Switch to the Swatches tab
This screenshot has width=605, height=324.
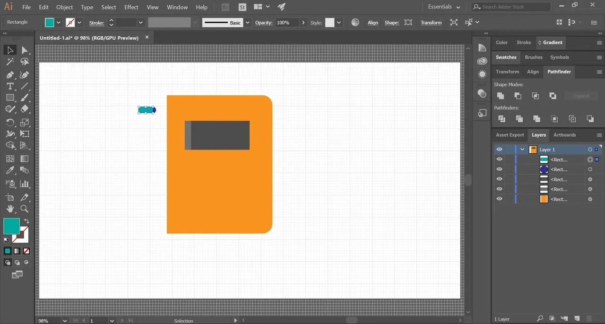point(506,57)
